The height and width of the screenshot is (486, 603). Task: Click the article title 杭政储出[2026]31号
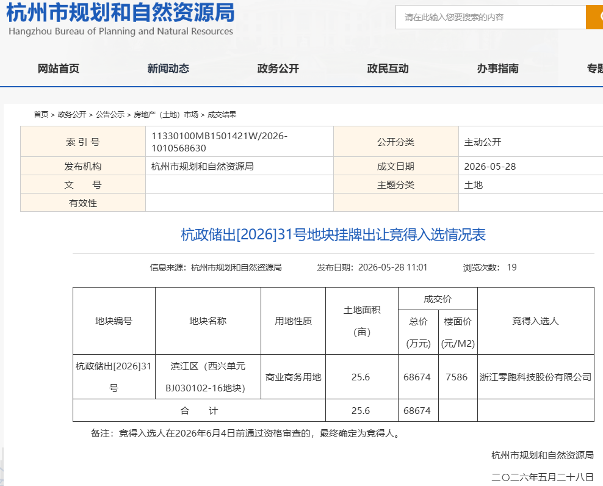click(x=333, y=234)
